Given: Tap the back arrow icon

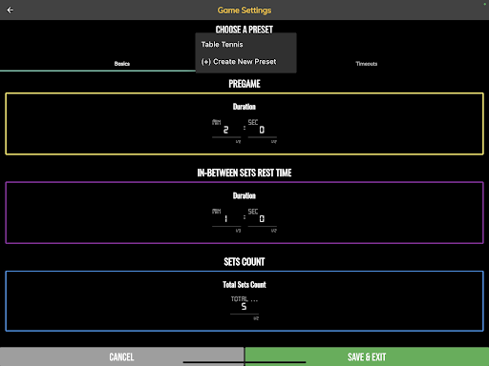Looking at the screenshot, I should (10, 10).
